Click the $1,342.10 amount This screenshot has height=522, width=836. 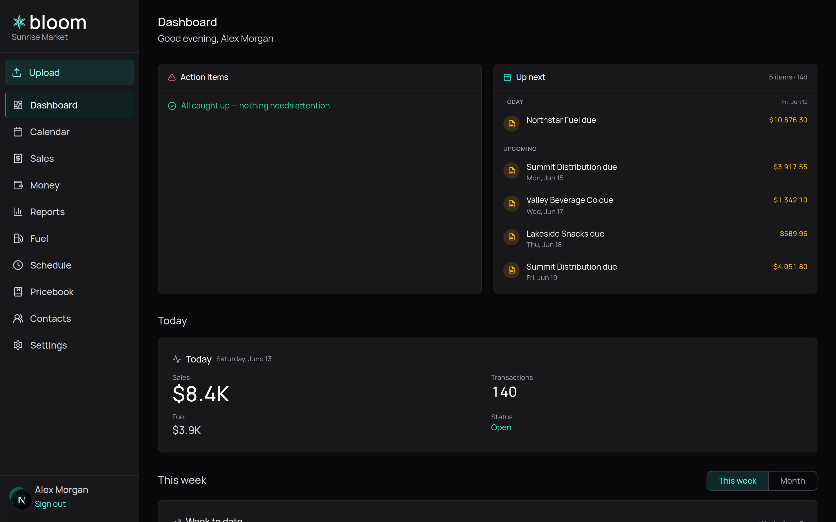[790, 200]
